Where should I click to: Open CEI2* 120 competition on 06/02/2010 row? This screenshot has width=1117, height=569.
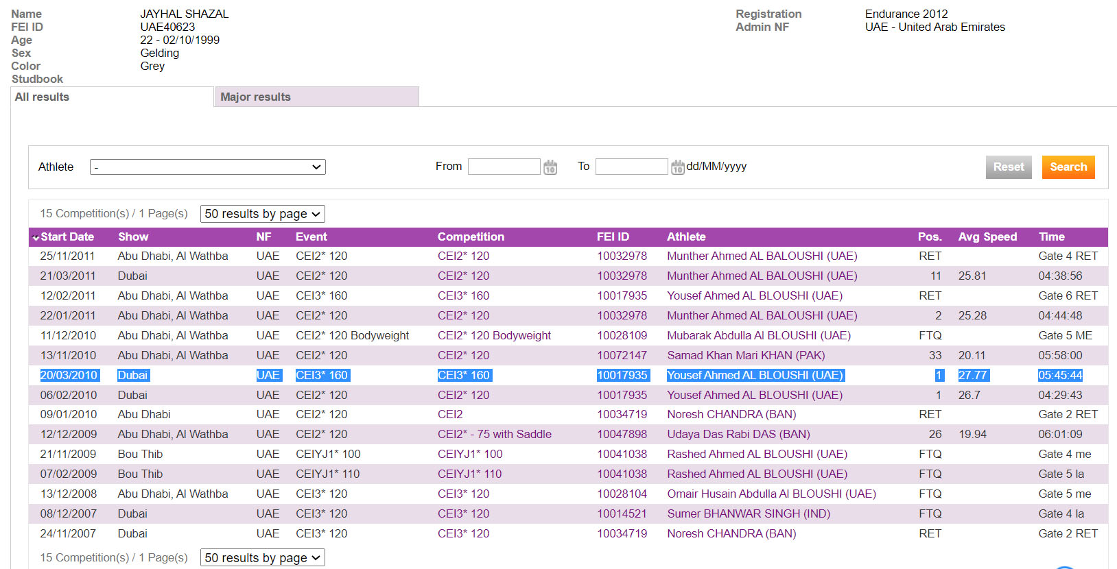click(463, 395)
